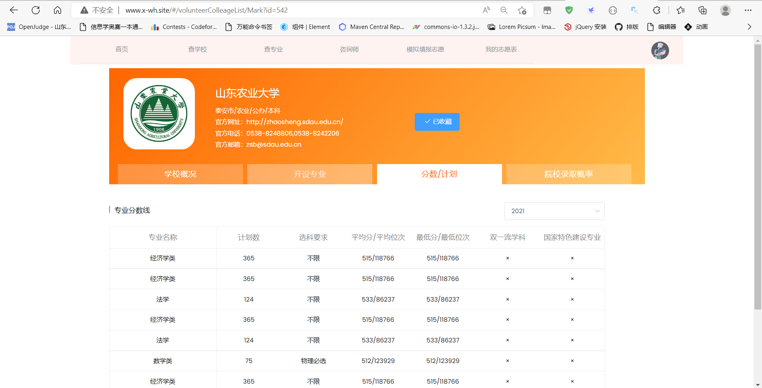Select the 分数/计划 tab

coord(439,174)
